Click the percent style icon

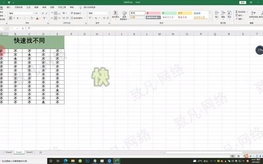click(96, 18)
